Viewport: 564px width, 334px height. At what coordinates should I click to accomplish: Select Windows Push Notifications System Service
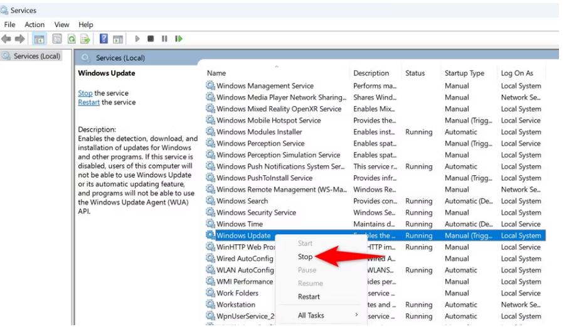[x=280, y=166]
